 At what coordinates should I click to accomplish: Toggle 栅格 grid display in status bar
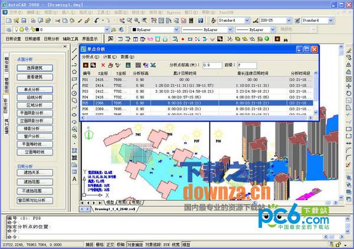pos(99,244)
